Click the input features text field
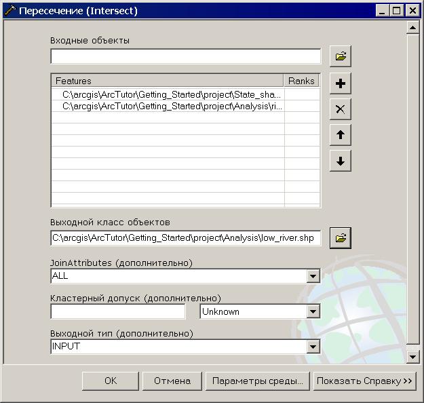The height and width of the screenshot is (403, 424). [x=185, y=56]
